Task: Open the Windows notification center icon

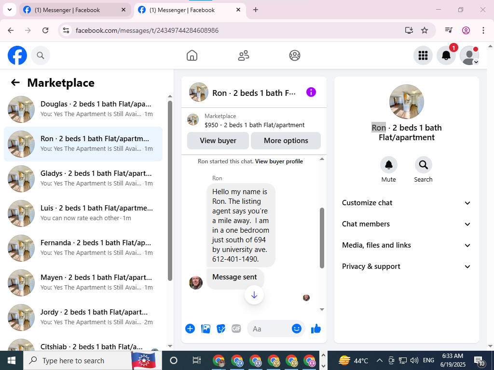Action: click(479, 360)
